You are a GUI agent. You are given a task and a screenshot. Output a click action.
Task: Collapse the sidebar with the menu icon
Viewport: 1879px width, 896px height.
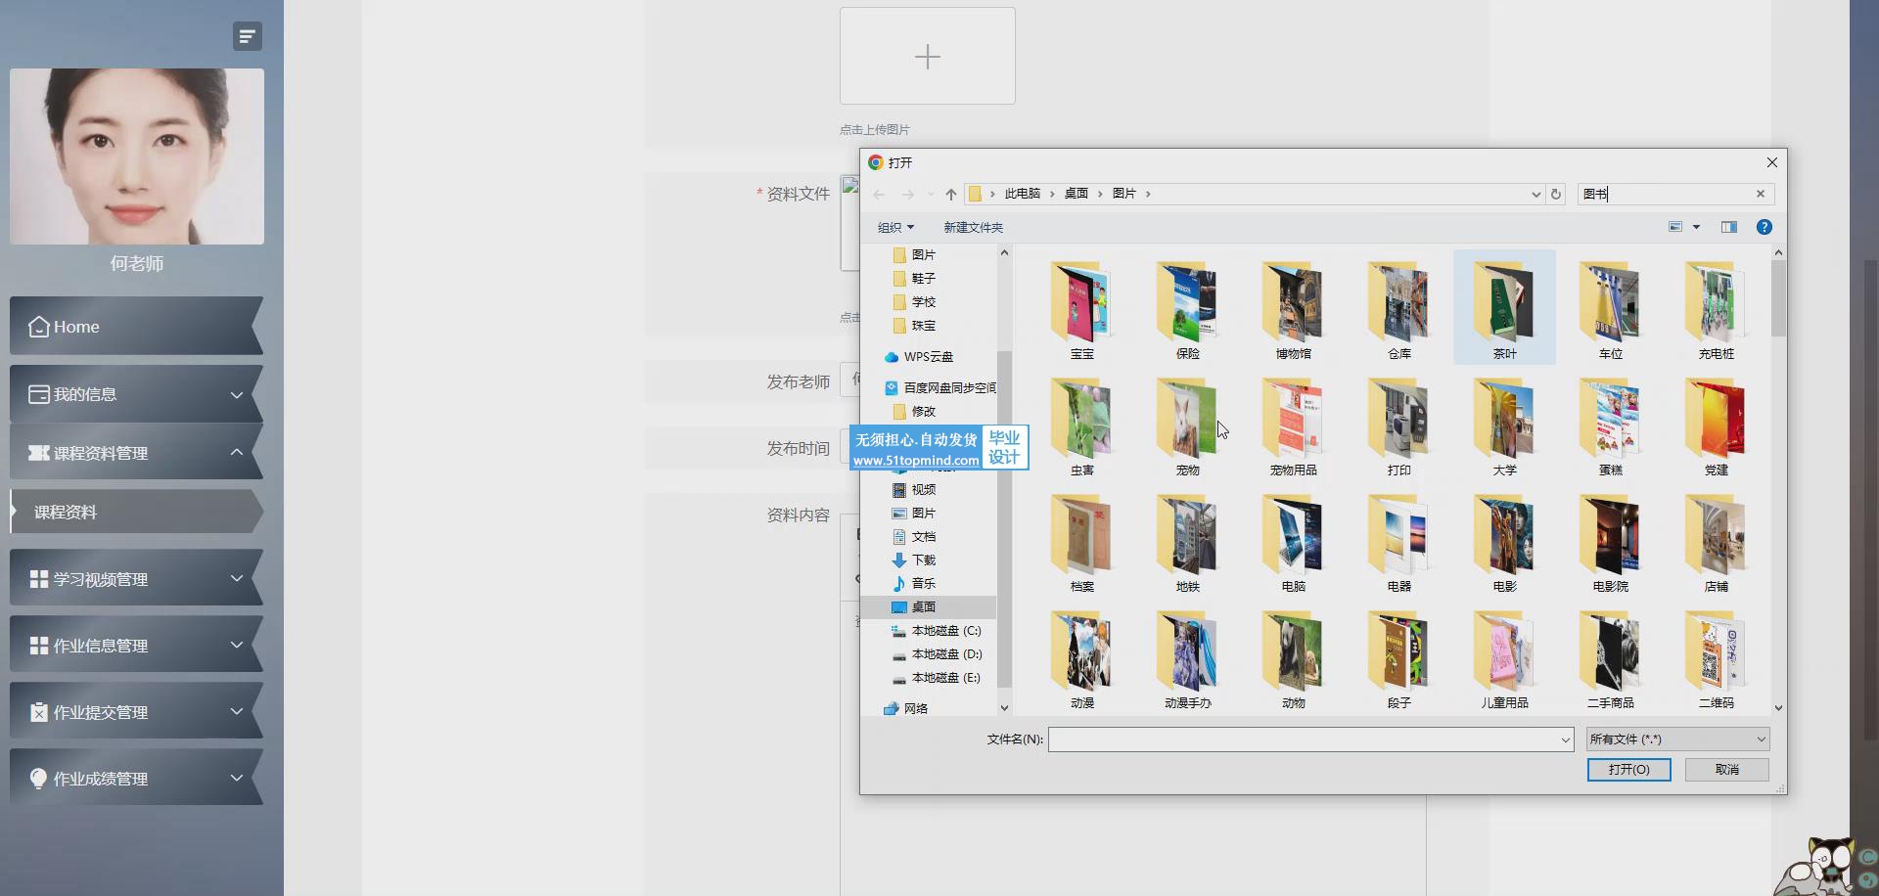click(x=247, y=36)
